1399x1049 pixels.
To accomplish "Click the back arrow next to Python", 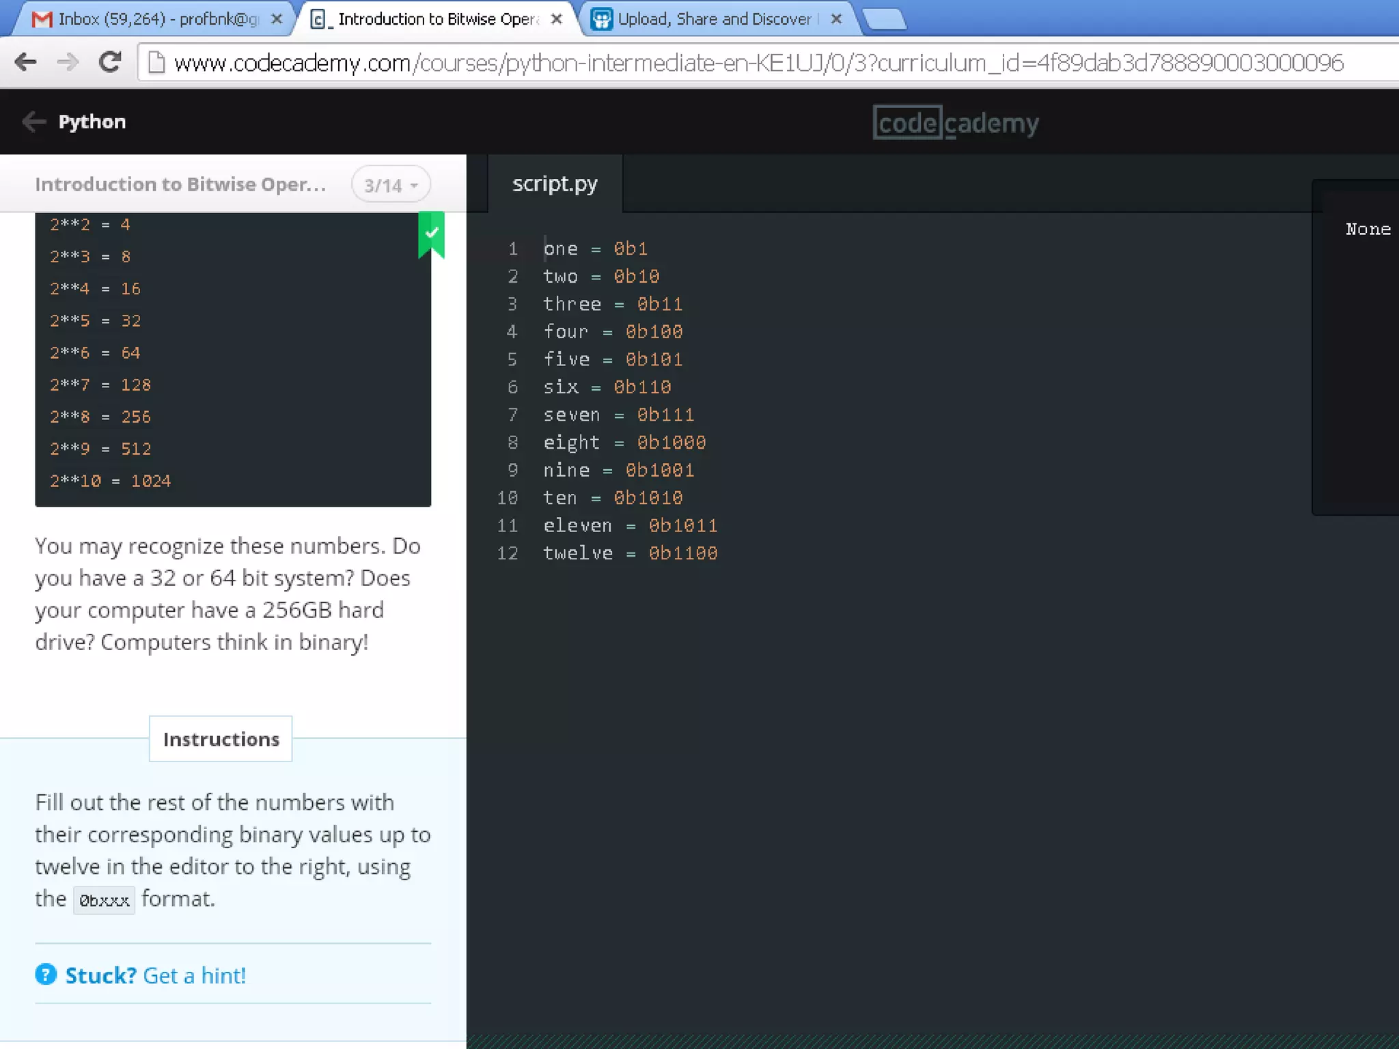I will (x=33, y=122).
